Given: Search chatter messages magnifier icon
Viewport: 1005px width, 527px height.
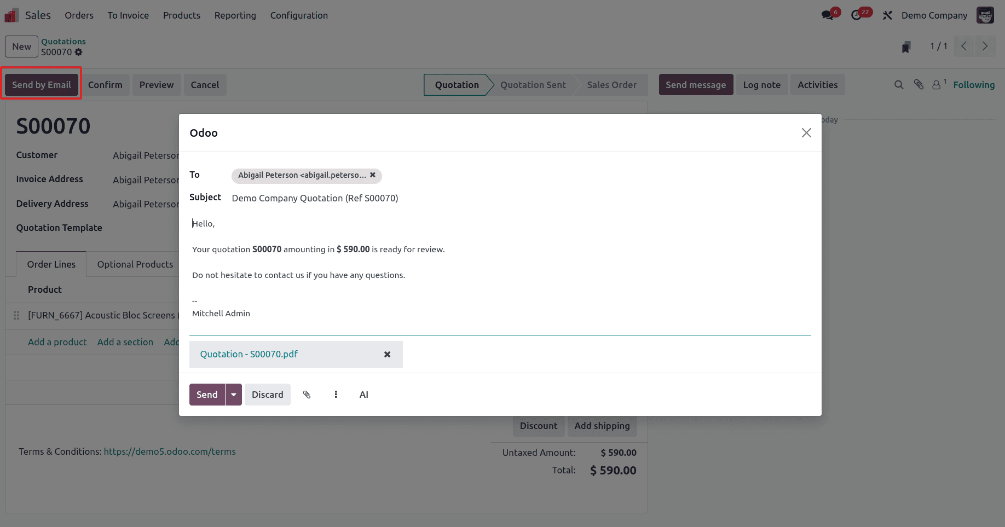Looking at the screenshot, I should [899, 85].
